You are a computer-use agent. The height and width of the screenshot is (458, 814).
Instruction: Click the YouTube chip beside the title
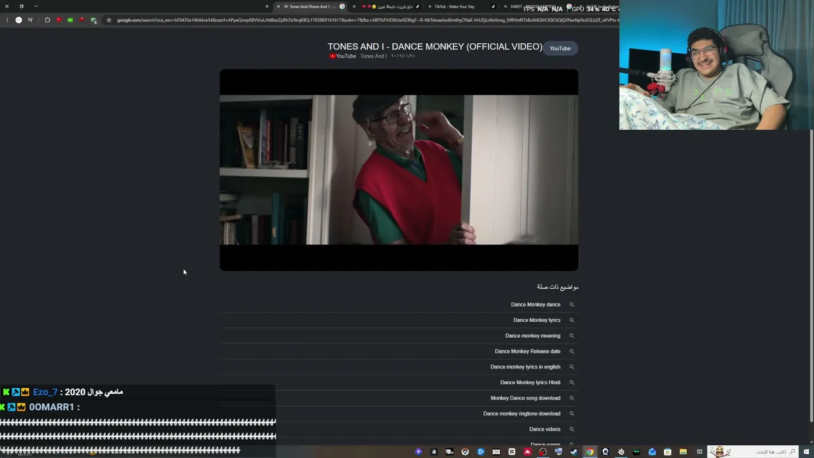pyautogui.click(x=560, y=48)
